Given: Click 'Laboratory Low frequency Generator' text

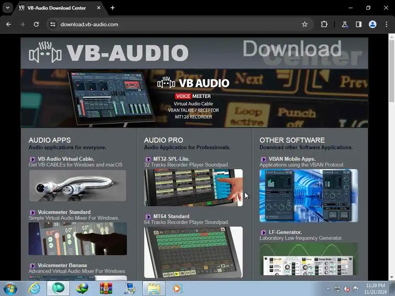Looking at the screenshot, I should coord(301,238).
